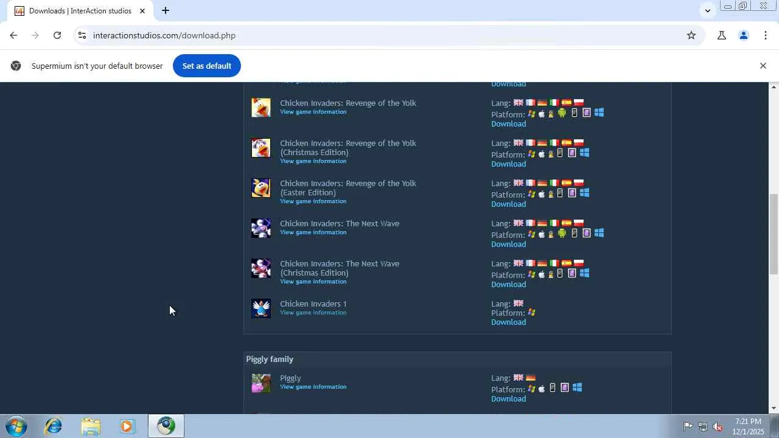Close the Downloads tab

point(142,11)
